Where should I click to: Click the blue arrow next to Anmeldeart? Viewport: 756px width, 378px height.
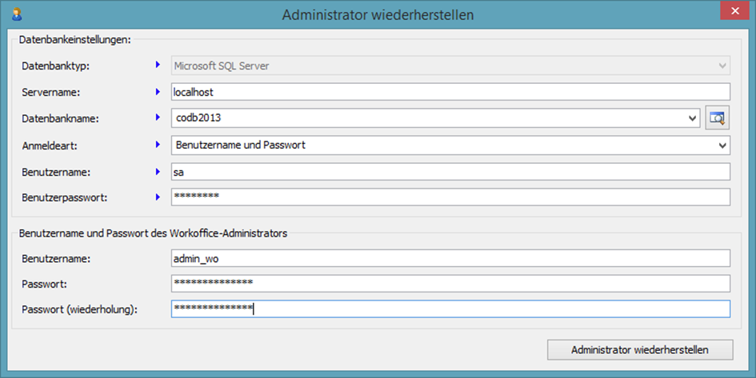tap(158, 145)
